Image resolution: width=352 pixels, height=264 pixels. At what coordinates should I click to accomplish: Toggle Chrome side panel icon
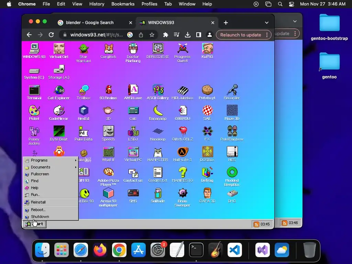199,35
